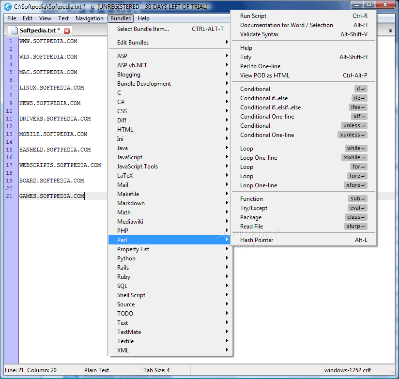Open the SQL bundle
Viewport: 399px width, 379px height.
point(170,286)
